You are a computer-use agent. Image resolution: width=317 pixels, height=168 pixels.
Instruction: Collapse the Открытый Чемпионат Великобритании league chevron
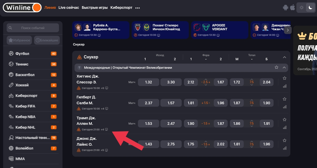(284, 68)
